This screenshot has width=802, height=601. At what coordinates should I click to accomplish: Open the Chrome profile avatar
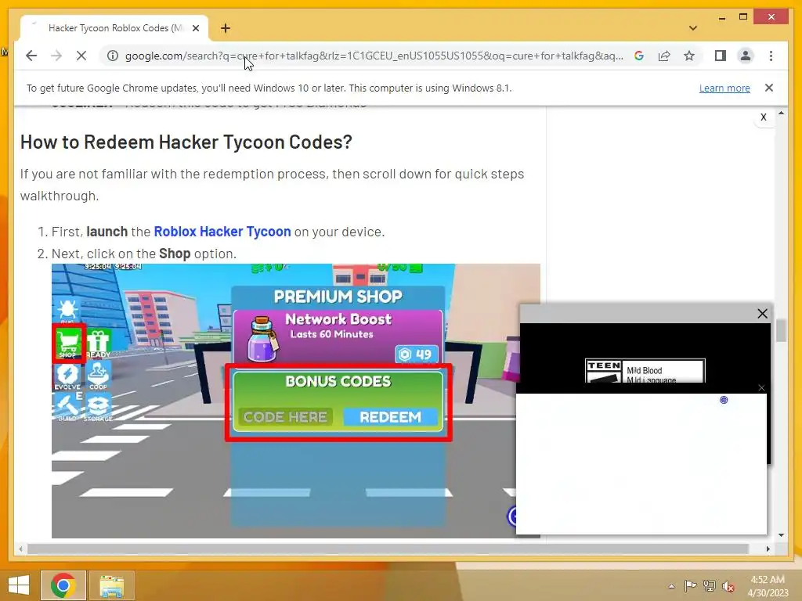pos(746,56)
